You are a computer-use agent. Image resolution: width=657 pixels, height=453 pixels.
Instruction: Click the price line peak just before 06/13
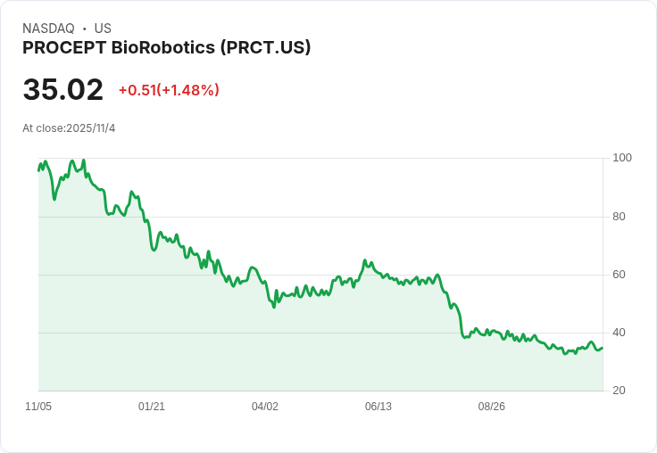point(365,260)
